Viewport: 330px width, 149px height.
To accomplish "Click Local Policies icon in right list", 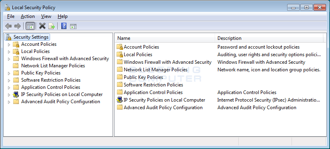I will coord(120,55).
